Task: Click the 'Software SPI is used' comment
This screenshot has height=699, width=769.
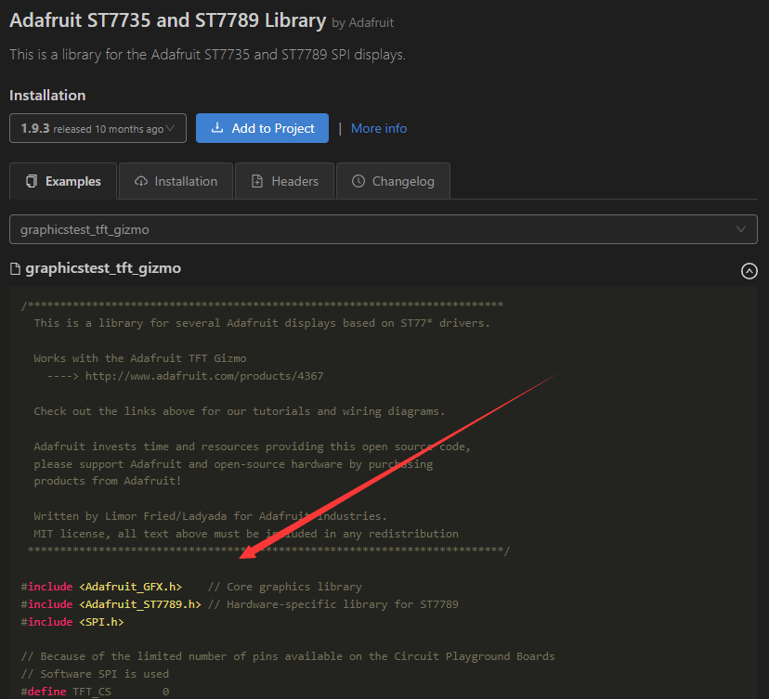Action: (x=95, y=674)
